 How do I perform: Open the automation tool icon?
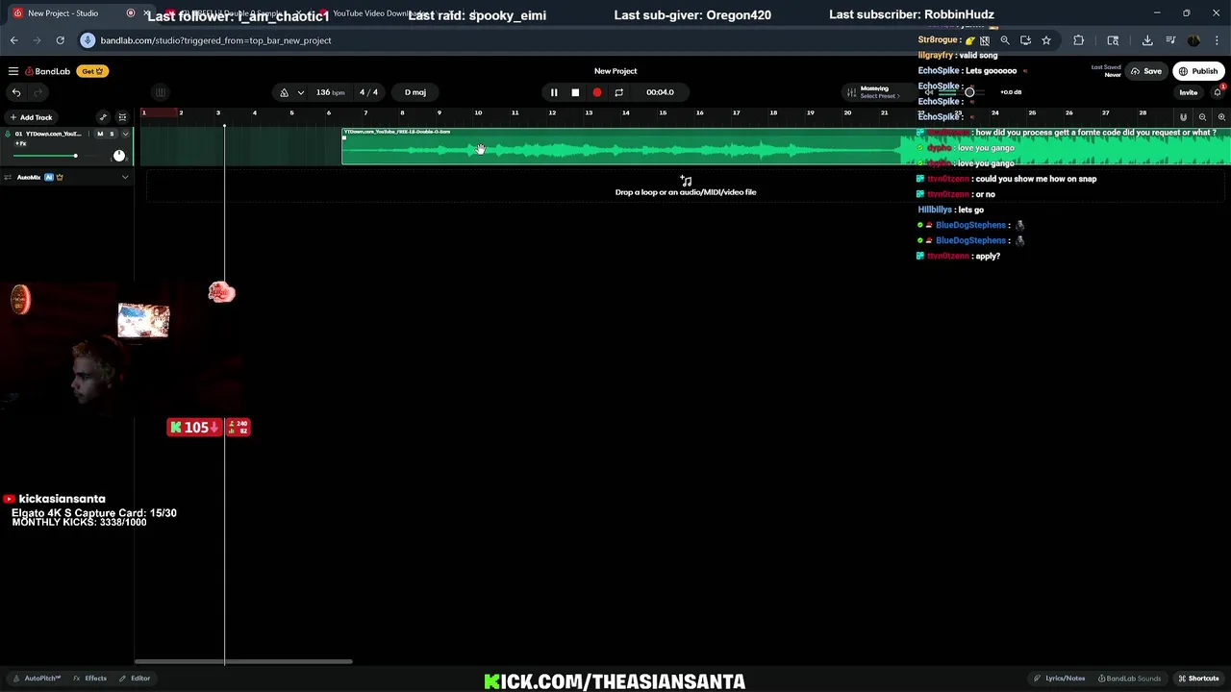click(x=103, y=117)
